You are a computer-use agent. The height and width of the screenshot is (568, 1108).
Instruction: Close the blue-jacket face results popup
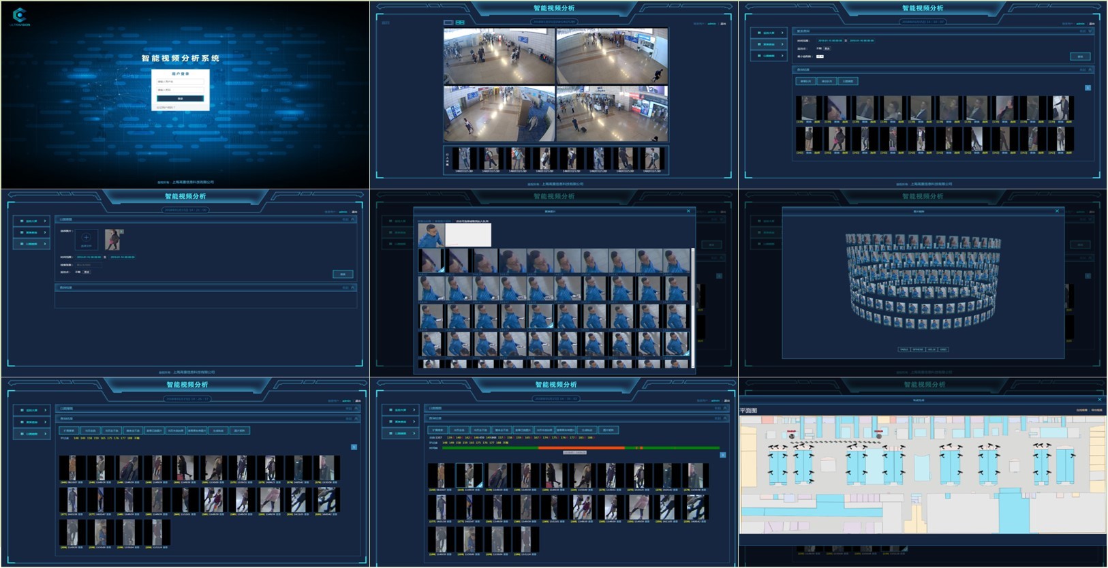tap(688, 211)
